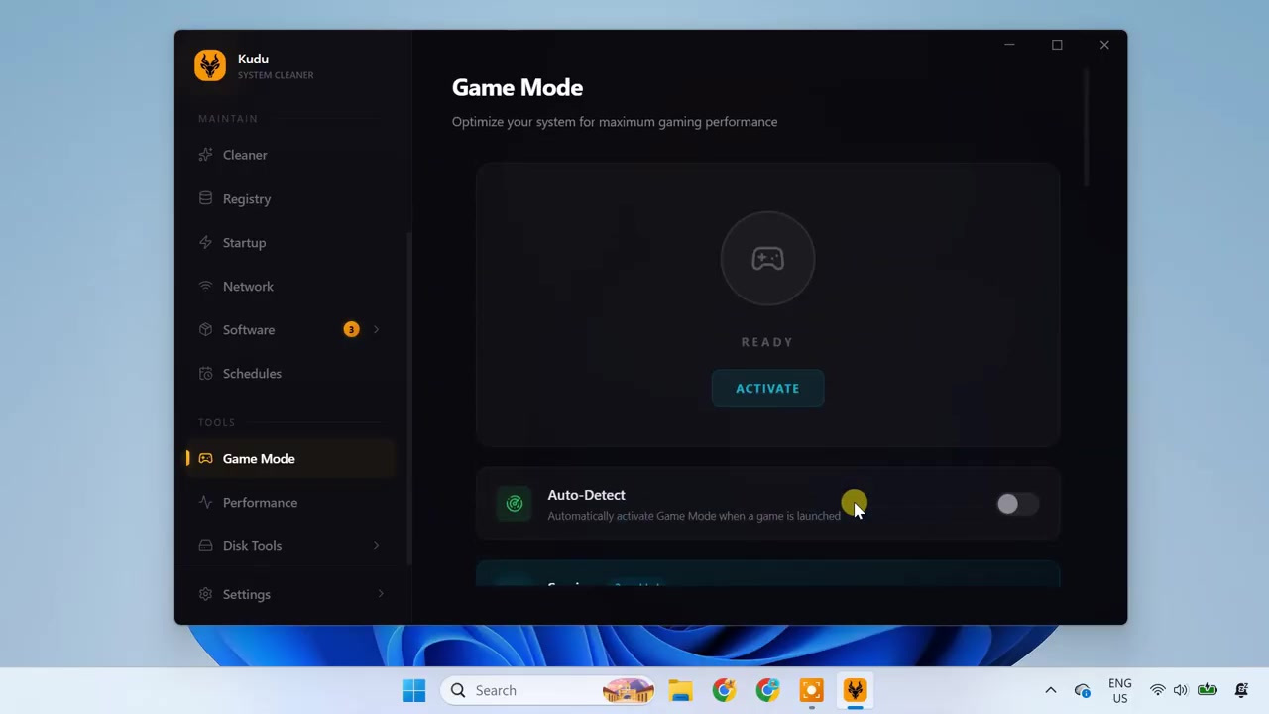The width and height of the screenshot is (1269, 714).
Task: Click the gamepad icon above READY
Action: pos(767,259)
